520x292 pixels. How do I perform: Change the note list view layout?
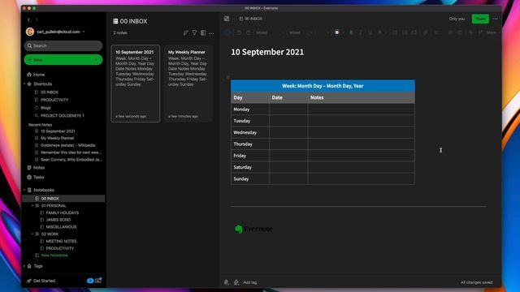coord(203,32)
